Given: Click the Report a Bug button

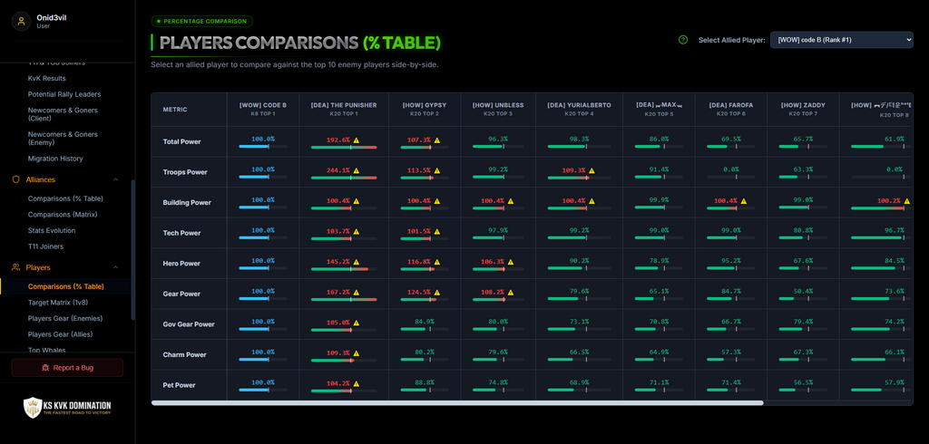Looking at the screenshot, I should (x=67, y=368).
